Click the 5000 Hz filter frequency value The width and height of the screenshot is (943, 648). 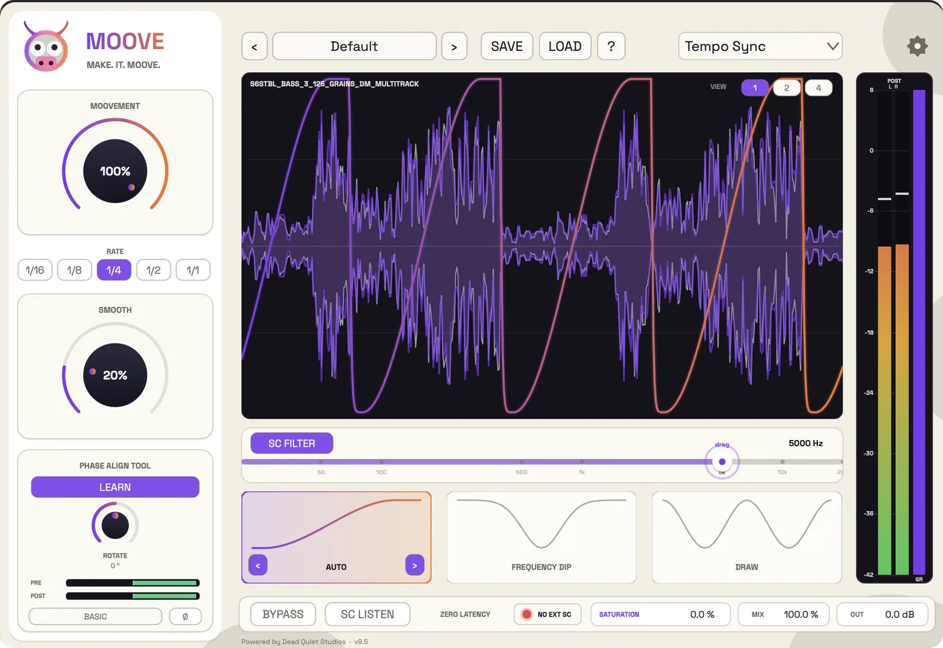805,443
